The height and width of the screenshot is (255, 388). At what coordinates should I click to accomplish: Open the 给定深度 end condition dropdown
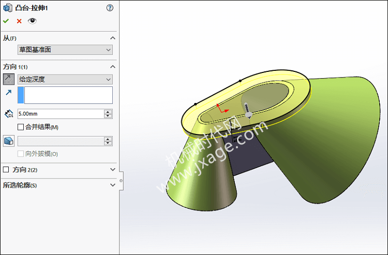point(65,79)
